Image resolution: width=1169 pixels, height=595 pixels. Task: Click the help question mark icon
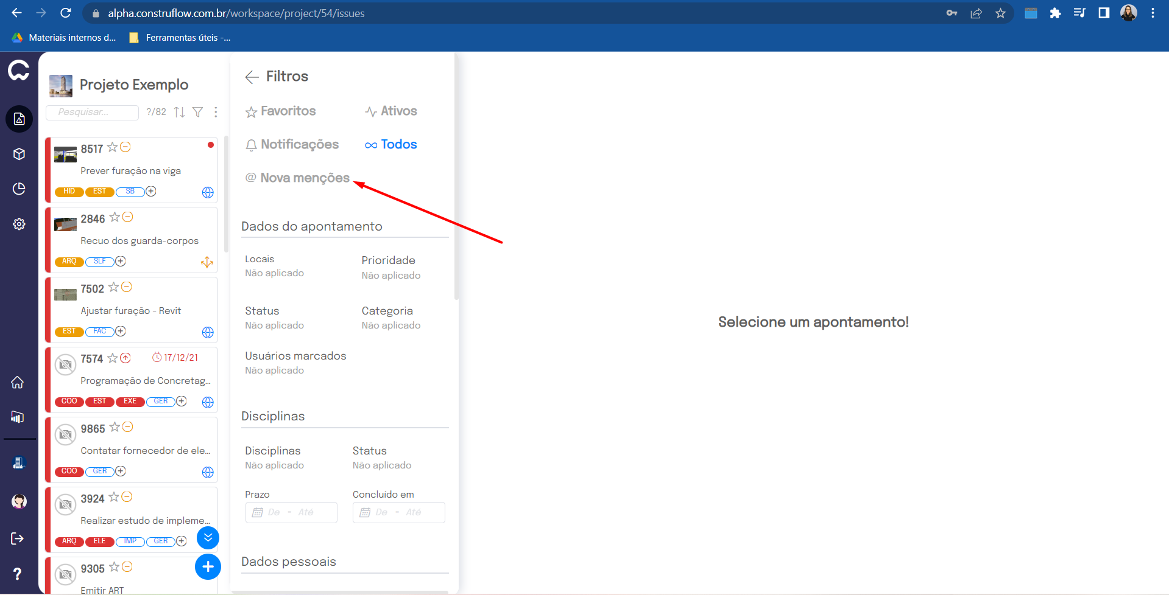click(18, 574)
